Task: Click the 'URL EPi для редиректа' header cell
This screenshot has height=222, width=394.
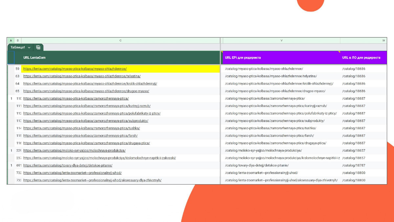Action: click(281, 58)
